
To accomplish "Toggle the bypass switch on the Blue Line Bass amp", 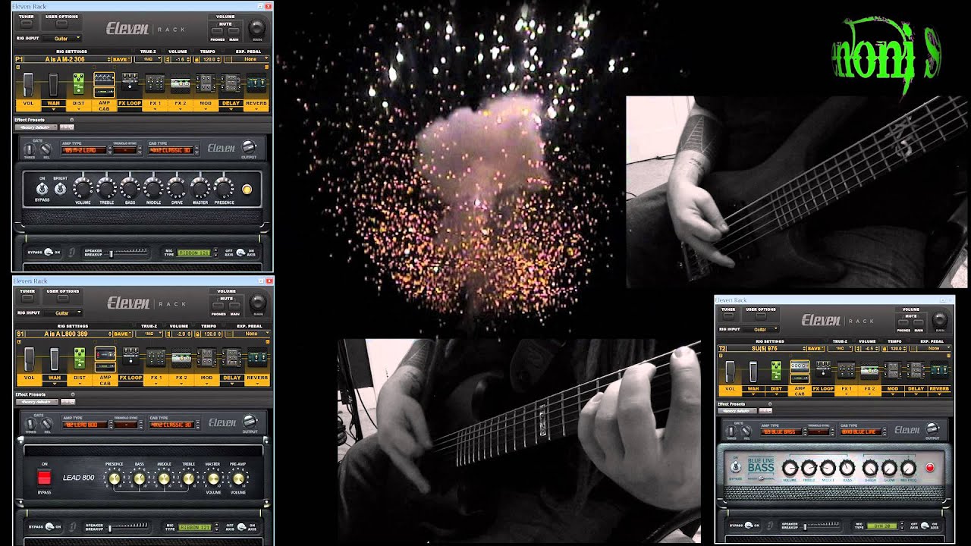I will pos(734,468).
